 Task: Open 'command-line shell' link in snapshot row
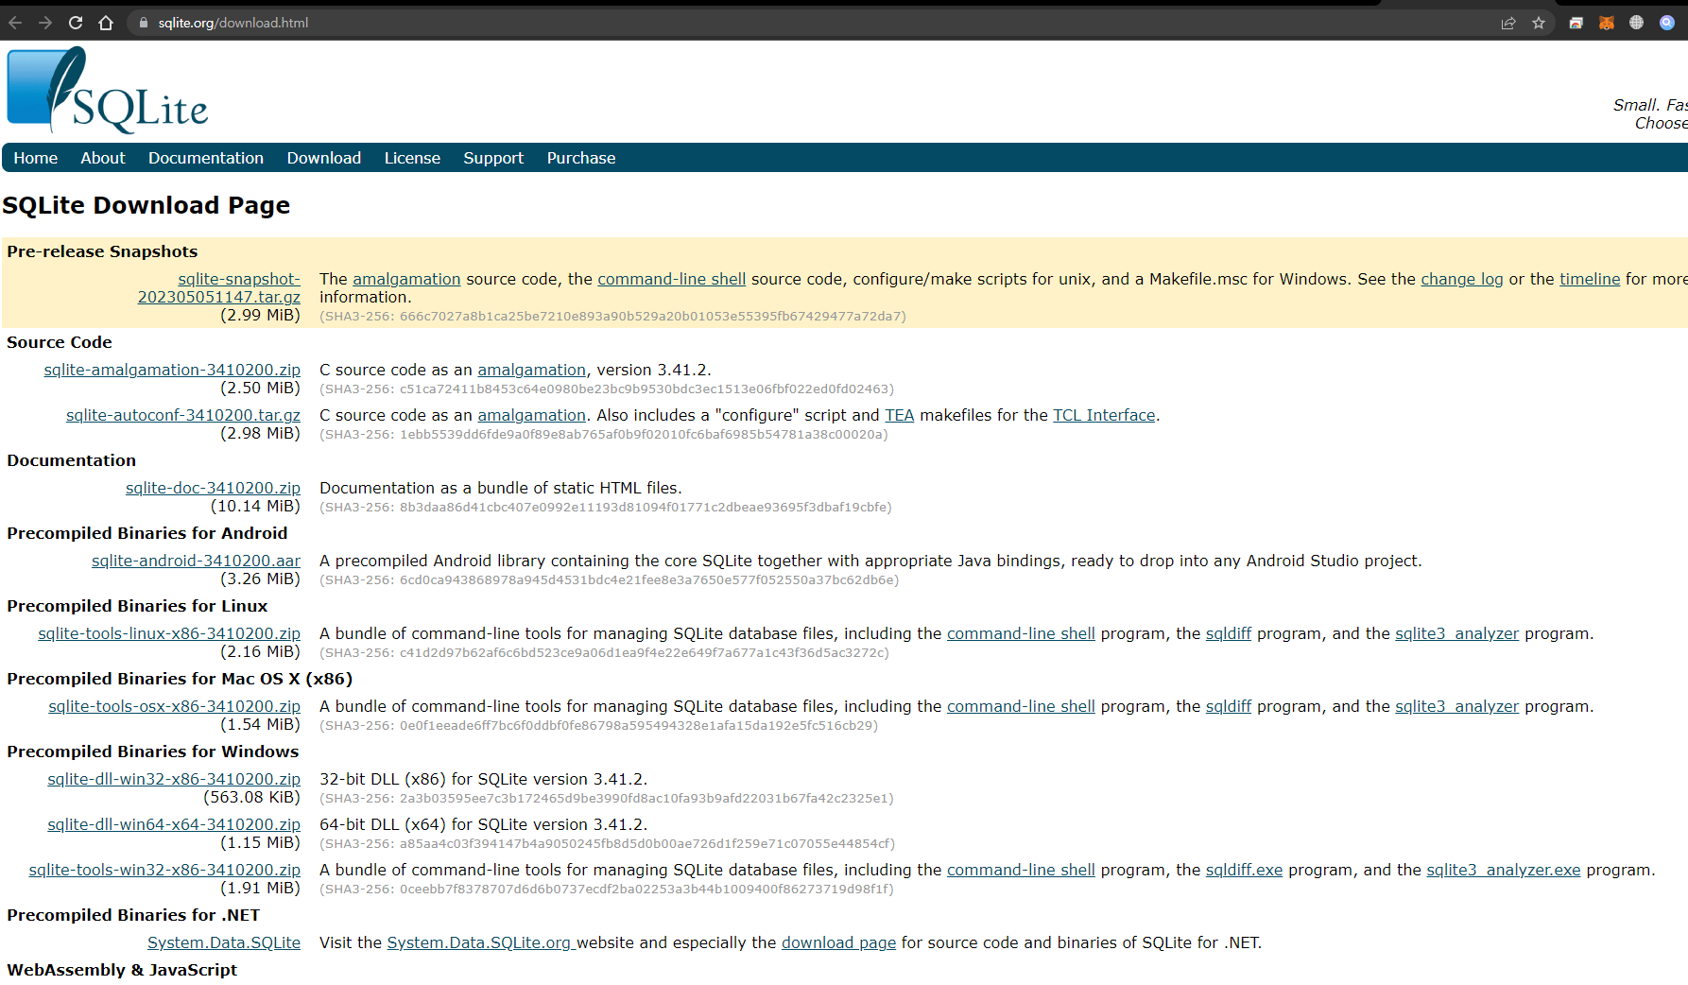coord(671,279)
